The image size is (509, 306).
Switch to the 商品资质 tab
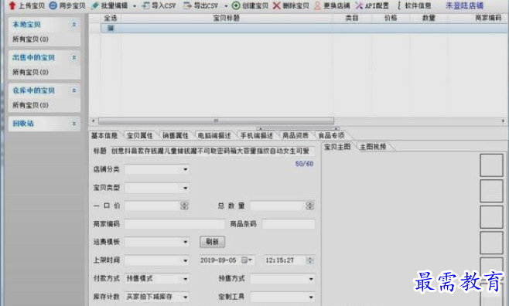295,135
